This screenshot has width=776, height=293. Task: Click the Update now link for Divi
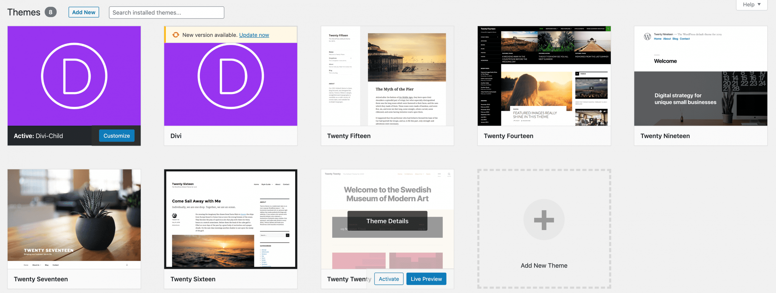pos(254,35)
